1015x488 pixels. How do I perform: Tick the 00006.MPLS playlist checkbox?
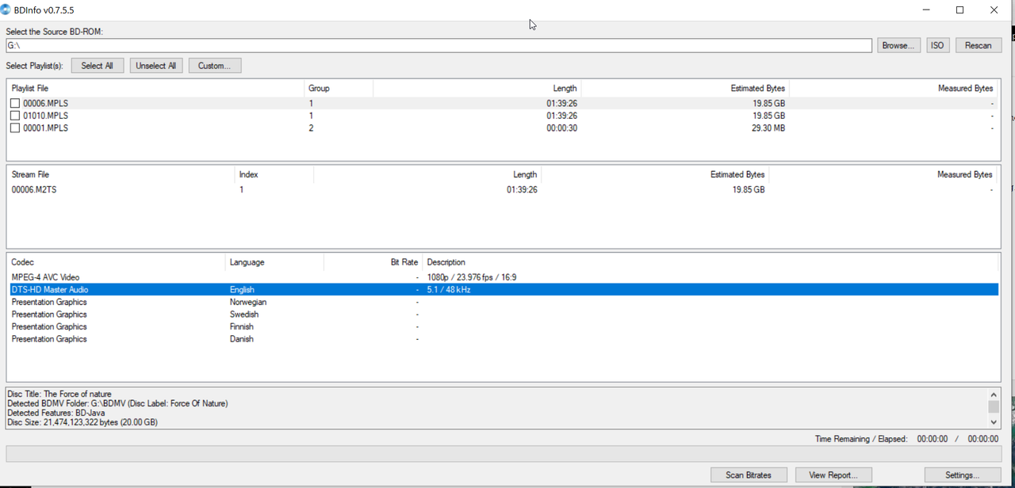[15, 103]
